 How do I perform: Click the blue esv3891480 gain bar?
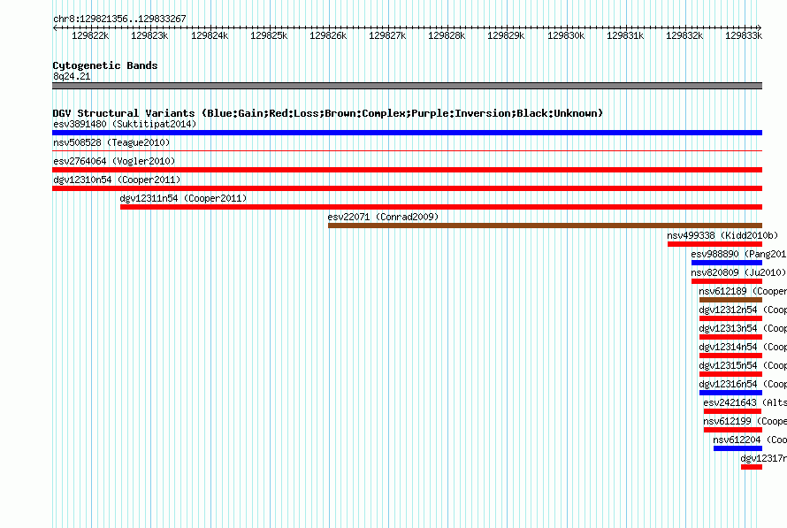[x=407, y=133]
